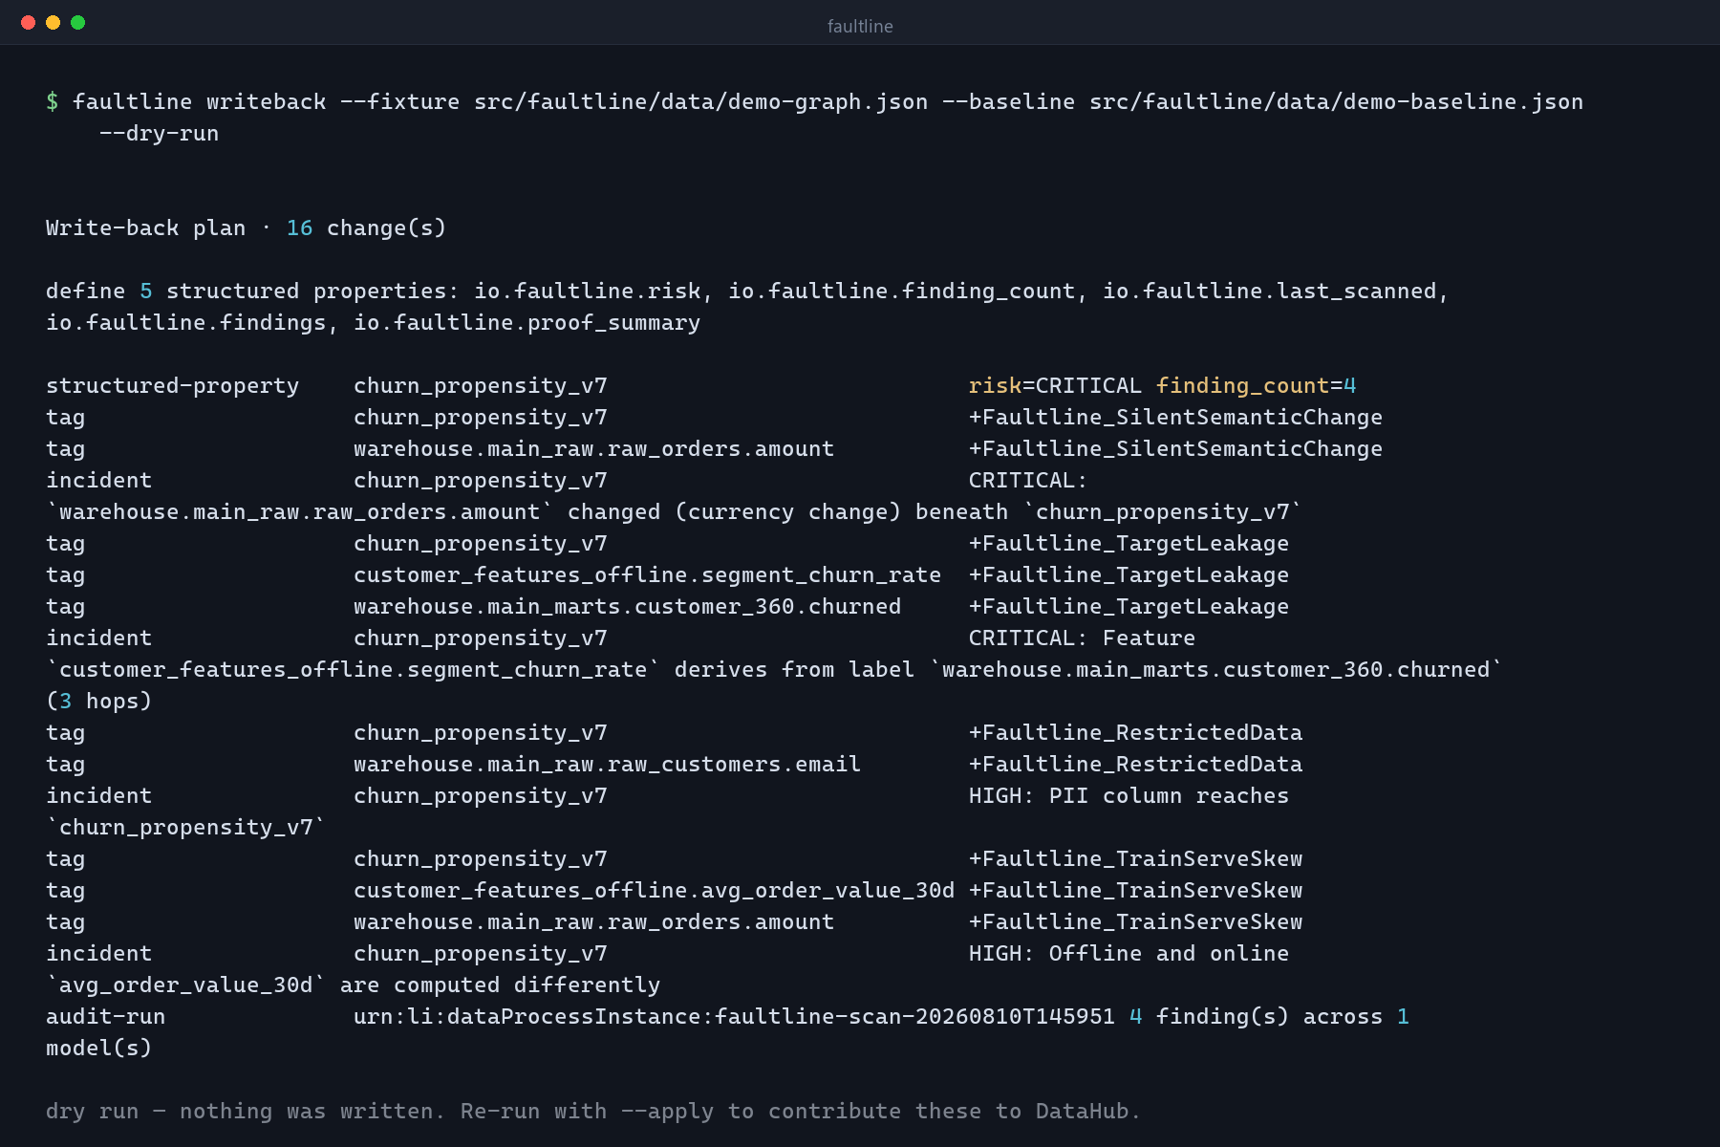Screen dimensions: 1720x1147
Task: Click the '--apply' flag in the footer hint
Action: 668,1111
